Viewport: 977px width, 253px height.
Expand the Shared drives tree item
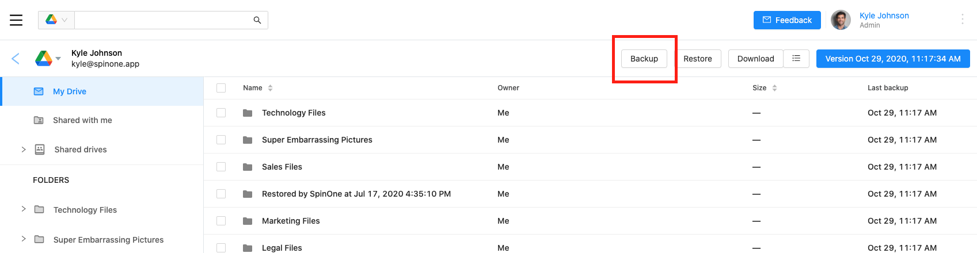pos(24,149)
